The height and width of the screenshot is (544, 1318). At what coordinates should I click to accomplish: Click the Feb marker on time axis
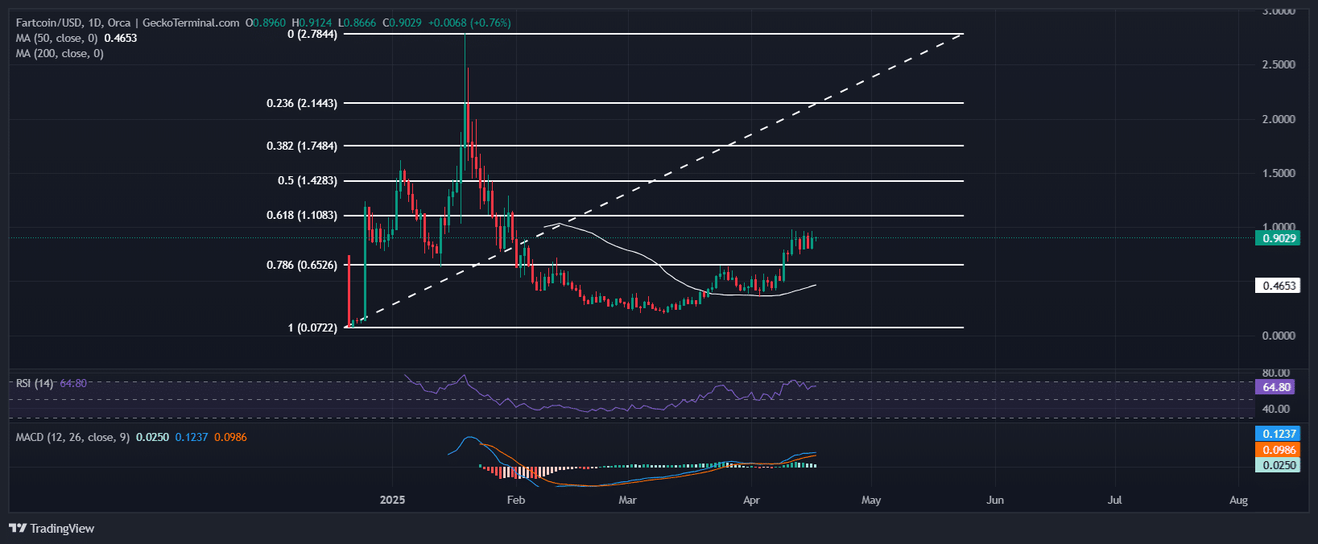pyautogui.click(x=516, y=500)
